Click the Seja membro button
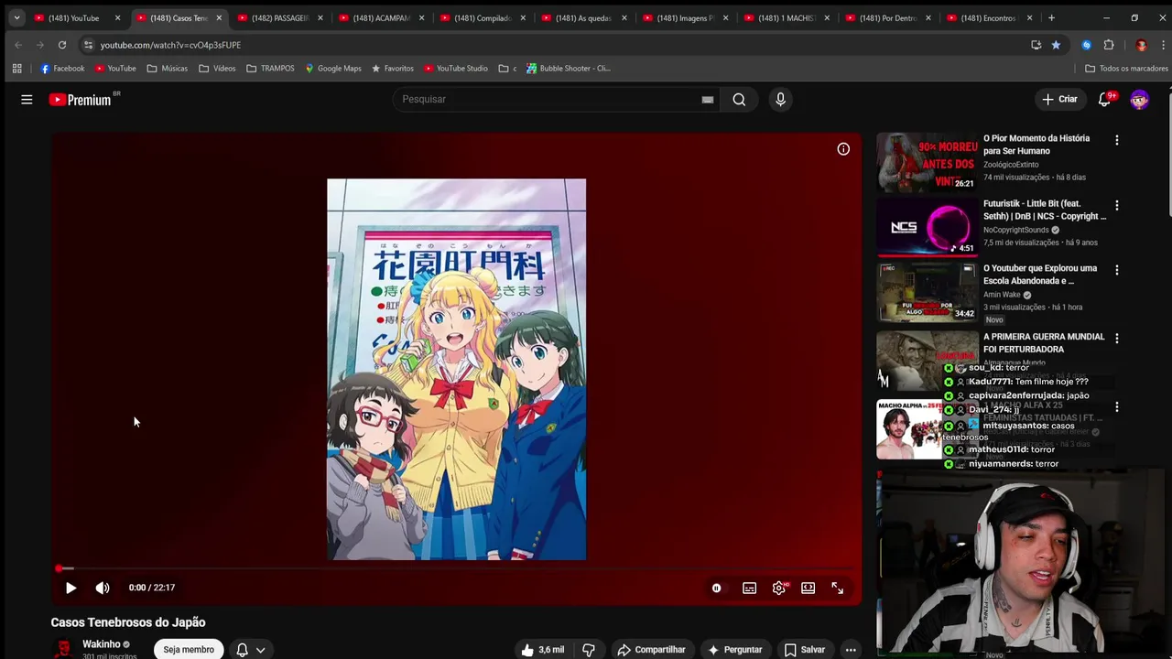Image resolution: width=1172 pixels, height=659 pixels. click(189, 649)
